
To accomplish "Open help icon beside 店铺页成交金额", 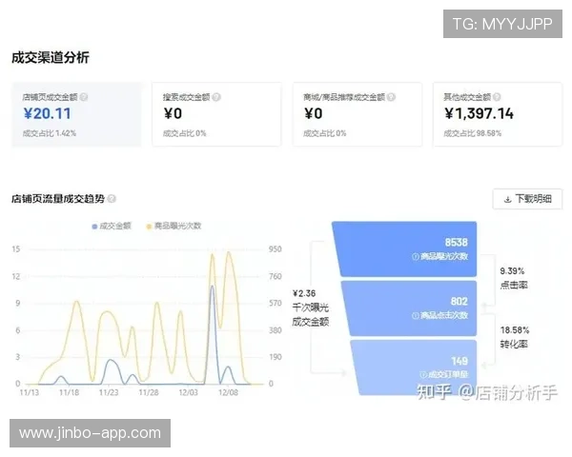I will 84,97.
